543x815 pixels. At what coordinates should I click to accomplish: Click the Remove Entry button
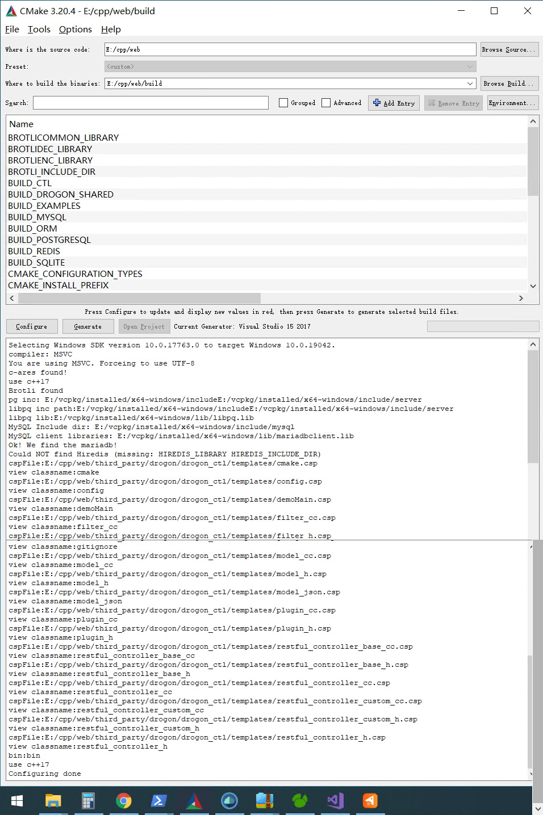point(453,103)
